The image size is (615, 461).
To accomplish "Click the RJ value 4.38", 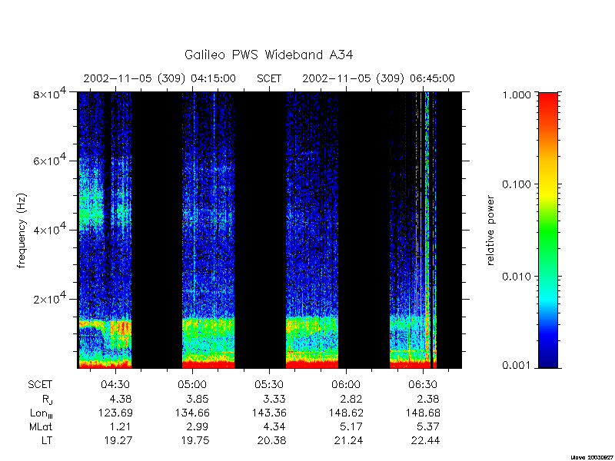I will pos(121,399).
